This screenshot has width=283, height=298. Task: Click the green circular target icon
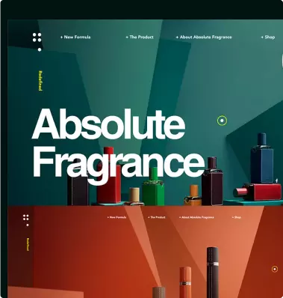tap(222, 121)
